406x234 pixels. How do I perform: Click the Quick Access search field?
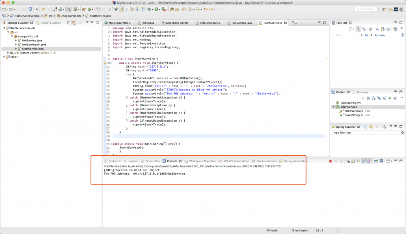(x=365, y=9)
